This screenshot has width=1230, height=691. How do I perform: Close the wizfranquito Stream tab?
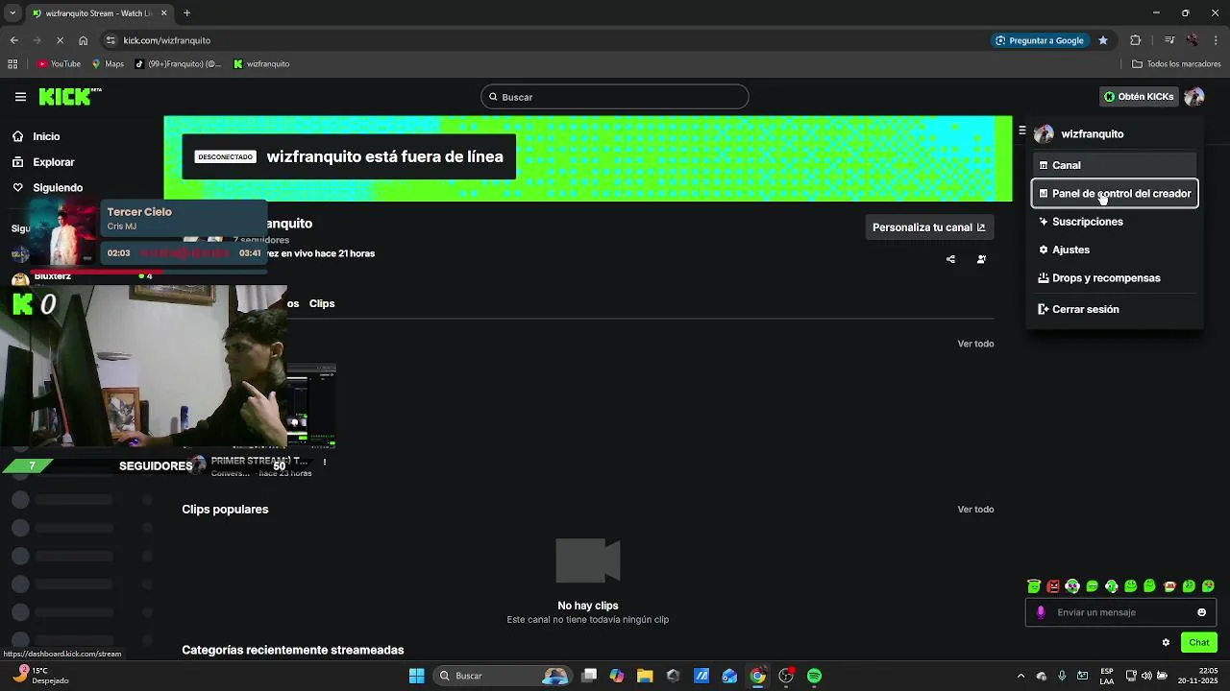[163, 13]
